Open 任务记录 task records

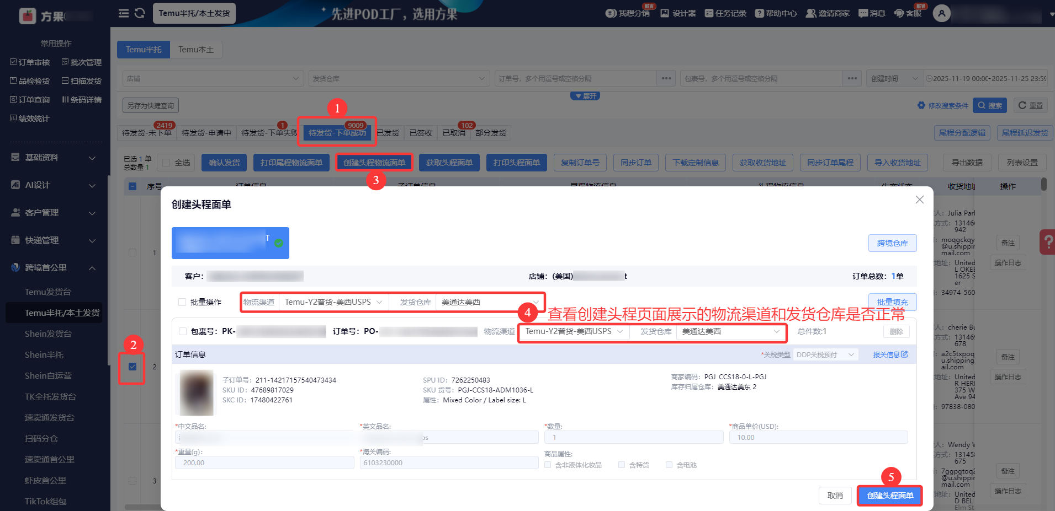point(725,13)
